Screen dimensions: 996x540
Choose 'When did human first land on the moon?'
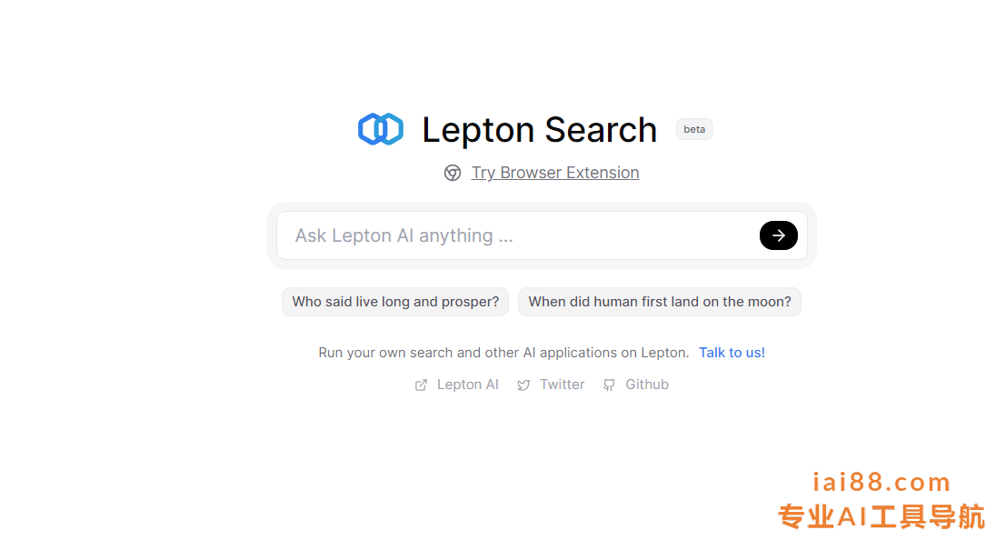coord(660,302)
